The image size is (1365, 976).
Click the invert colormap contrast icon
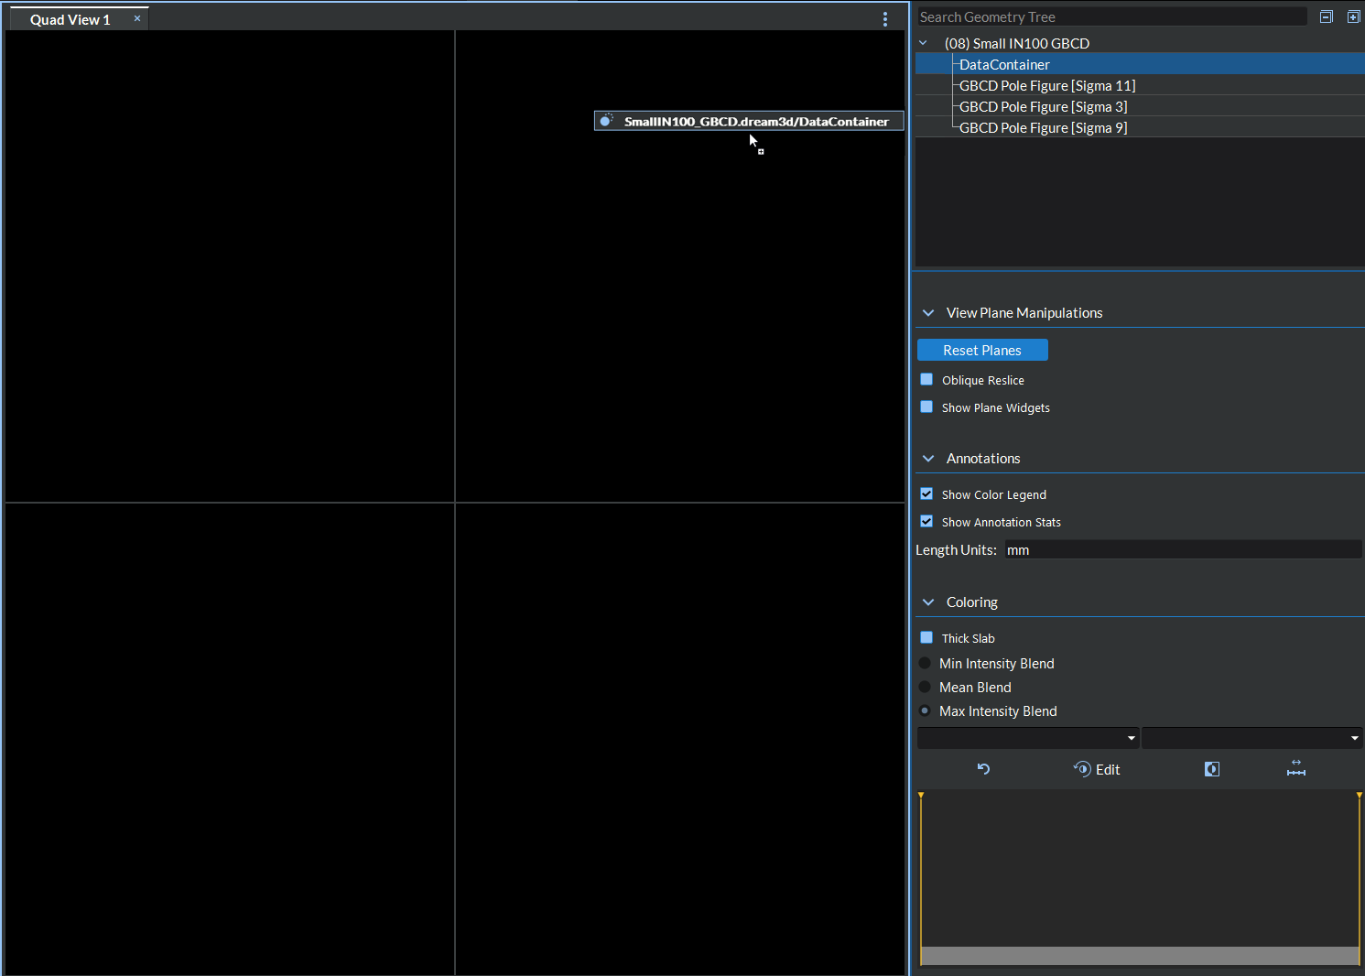pos(1212,769)
